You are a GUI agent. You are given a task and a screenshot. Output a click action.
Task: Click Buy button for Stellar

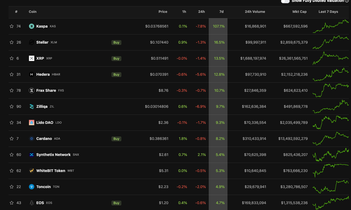116,42
